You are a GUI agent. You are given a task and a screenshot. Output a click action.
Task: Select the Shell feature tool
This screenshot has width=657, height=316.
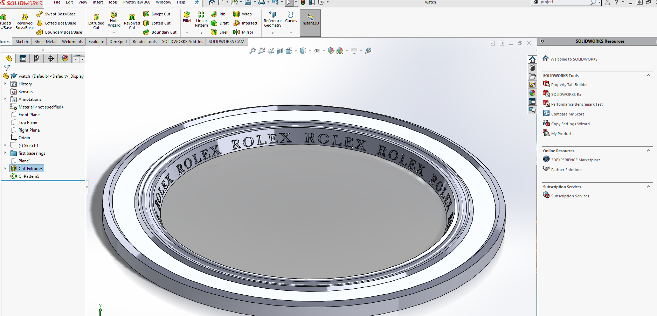pyautogui.click(x=220, y=32)
